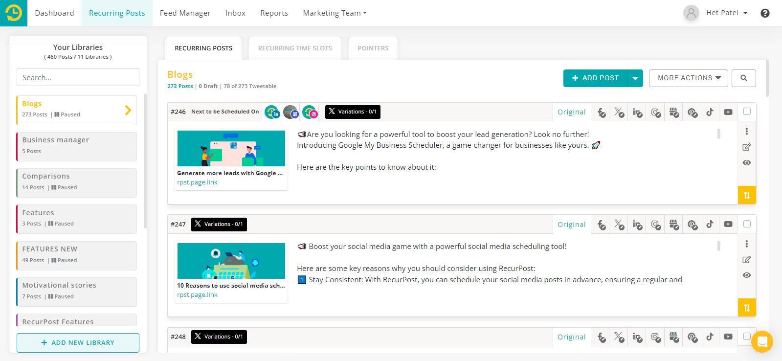Switch to Pointers tab
Image resolution: width=782 pixels, height=361 pixels.
(373, 48)
